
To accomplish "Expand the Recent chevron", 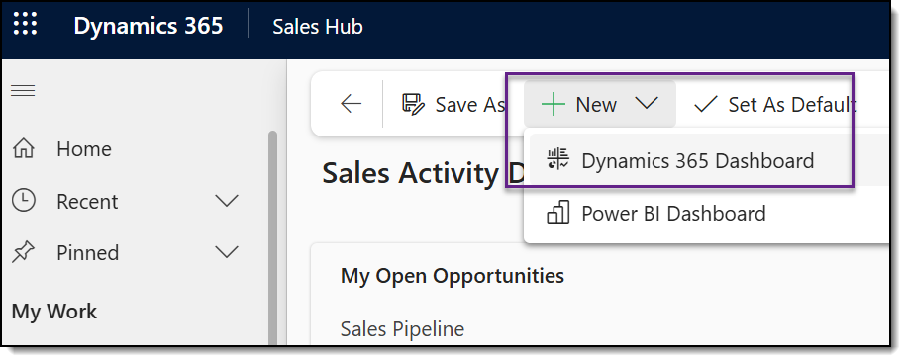I will coord(227,201).
